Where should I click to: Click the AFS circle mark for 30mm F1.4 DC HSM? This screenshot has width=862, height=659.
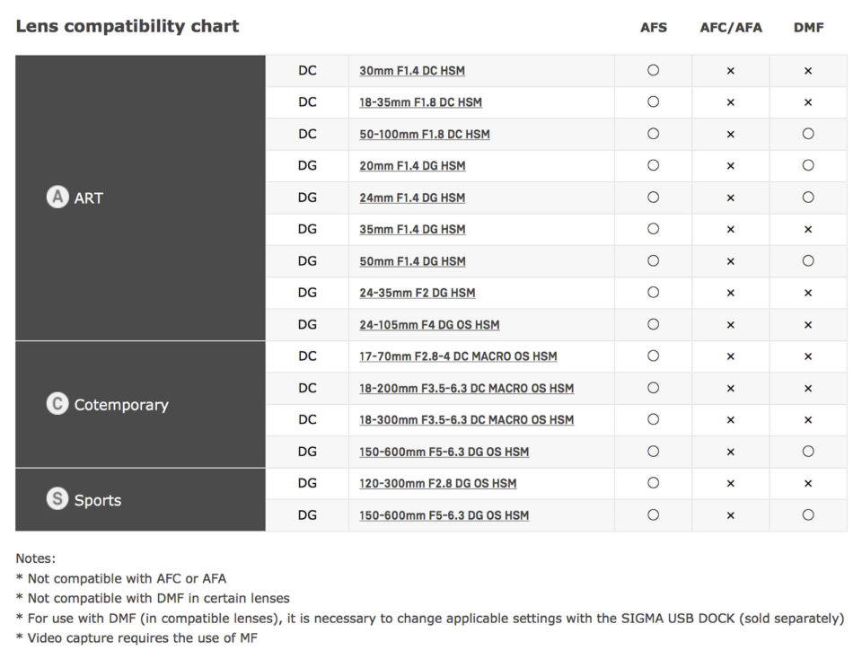click(653, 70)
